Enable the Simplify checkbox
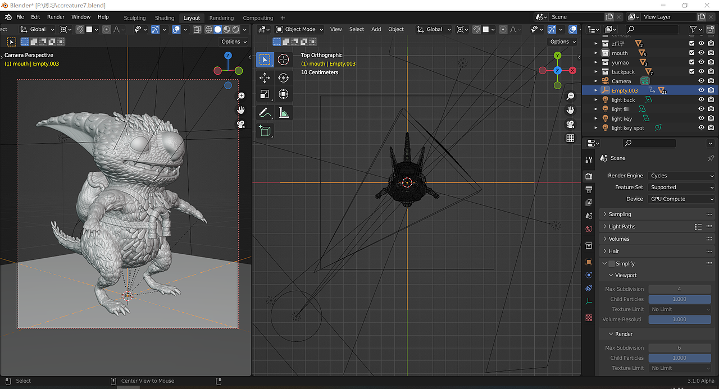 [x=612, y=264]
